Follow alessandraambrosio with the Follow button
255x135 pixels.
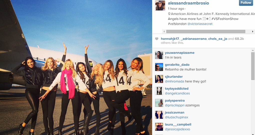[x=246, y=2]
